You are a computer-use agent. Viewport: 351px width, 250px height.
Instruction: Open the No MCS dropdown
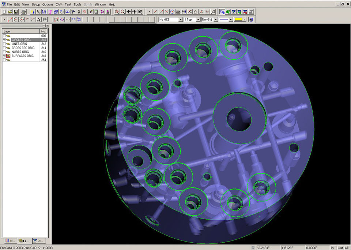click(x=170, y=19)
